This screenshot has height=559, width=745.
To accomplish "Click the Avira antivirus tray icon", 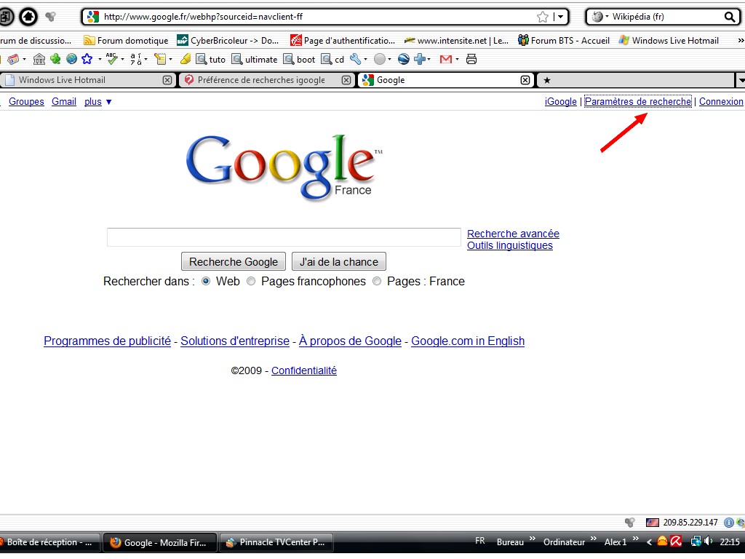I will tap(675, 542).
